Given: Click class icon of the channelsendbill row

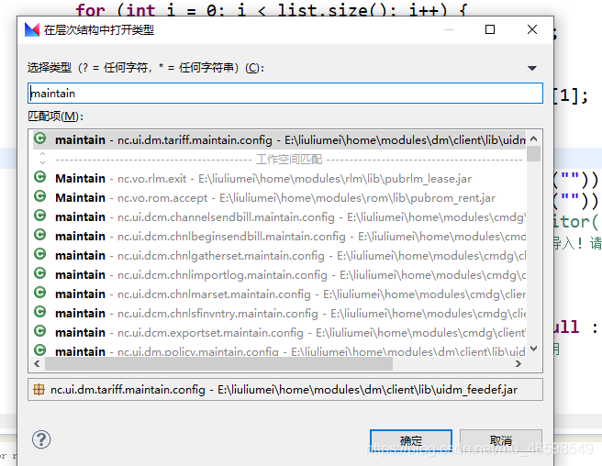Looking at the screenshot, I should [x=40, y=216].
